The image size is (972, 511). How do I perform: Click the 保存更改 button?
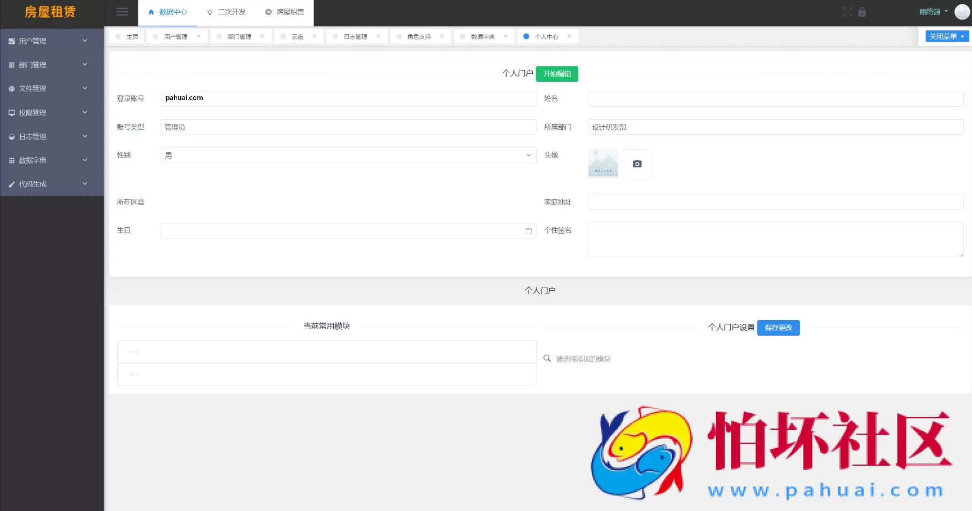click(778, 328)
